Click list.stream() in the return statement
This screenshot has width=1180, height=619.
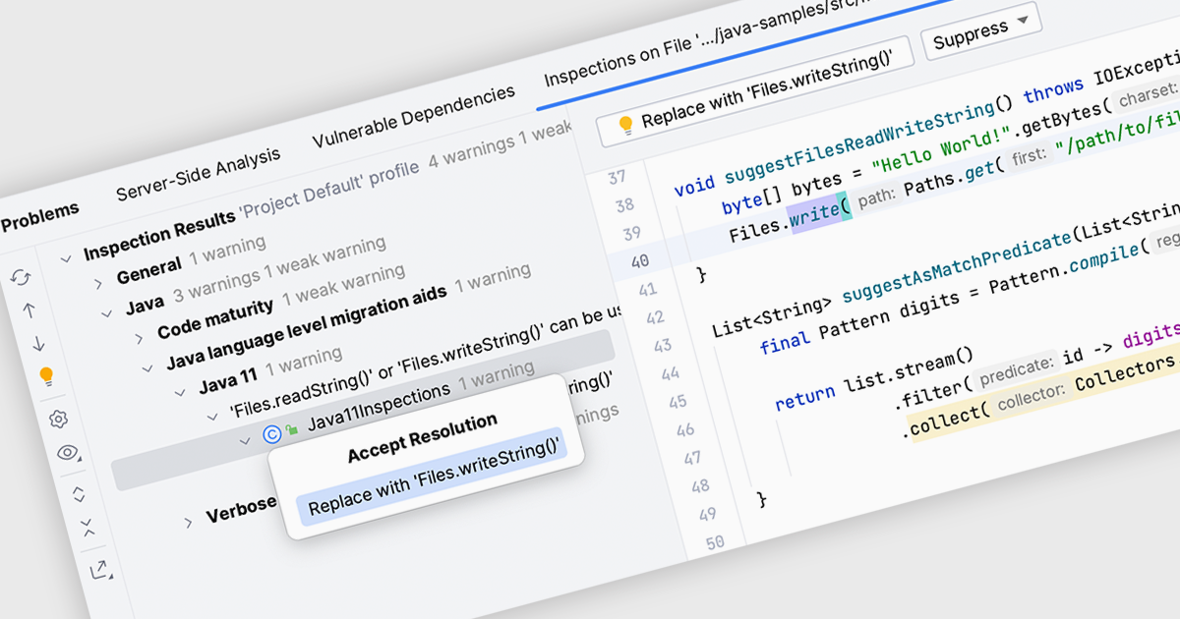pyautogui.click(x=908, y=371)
